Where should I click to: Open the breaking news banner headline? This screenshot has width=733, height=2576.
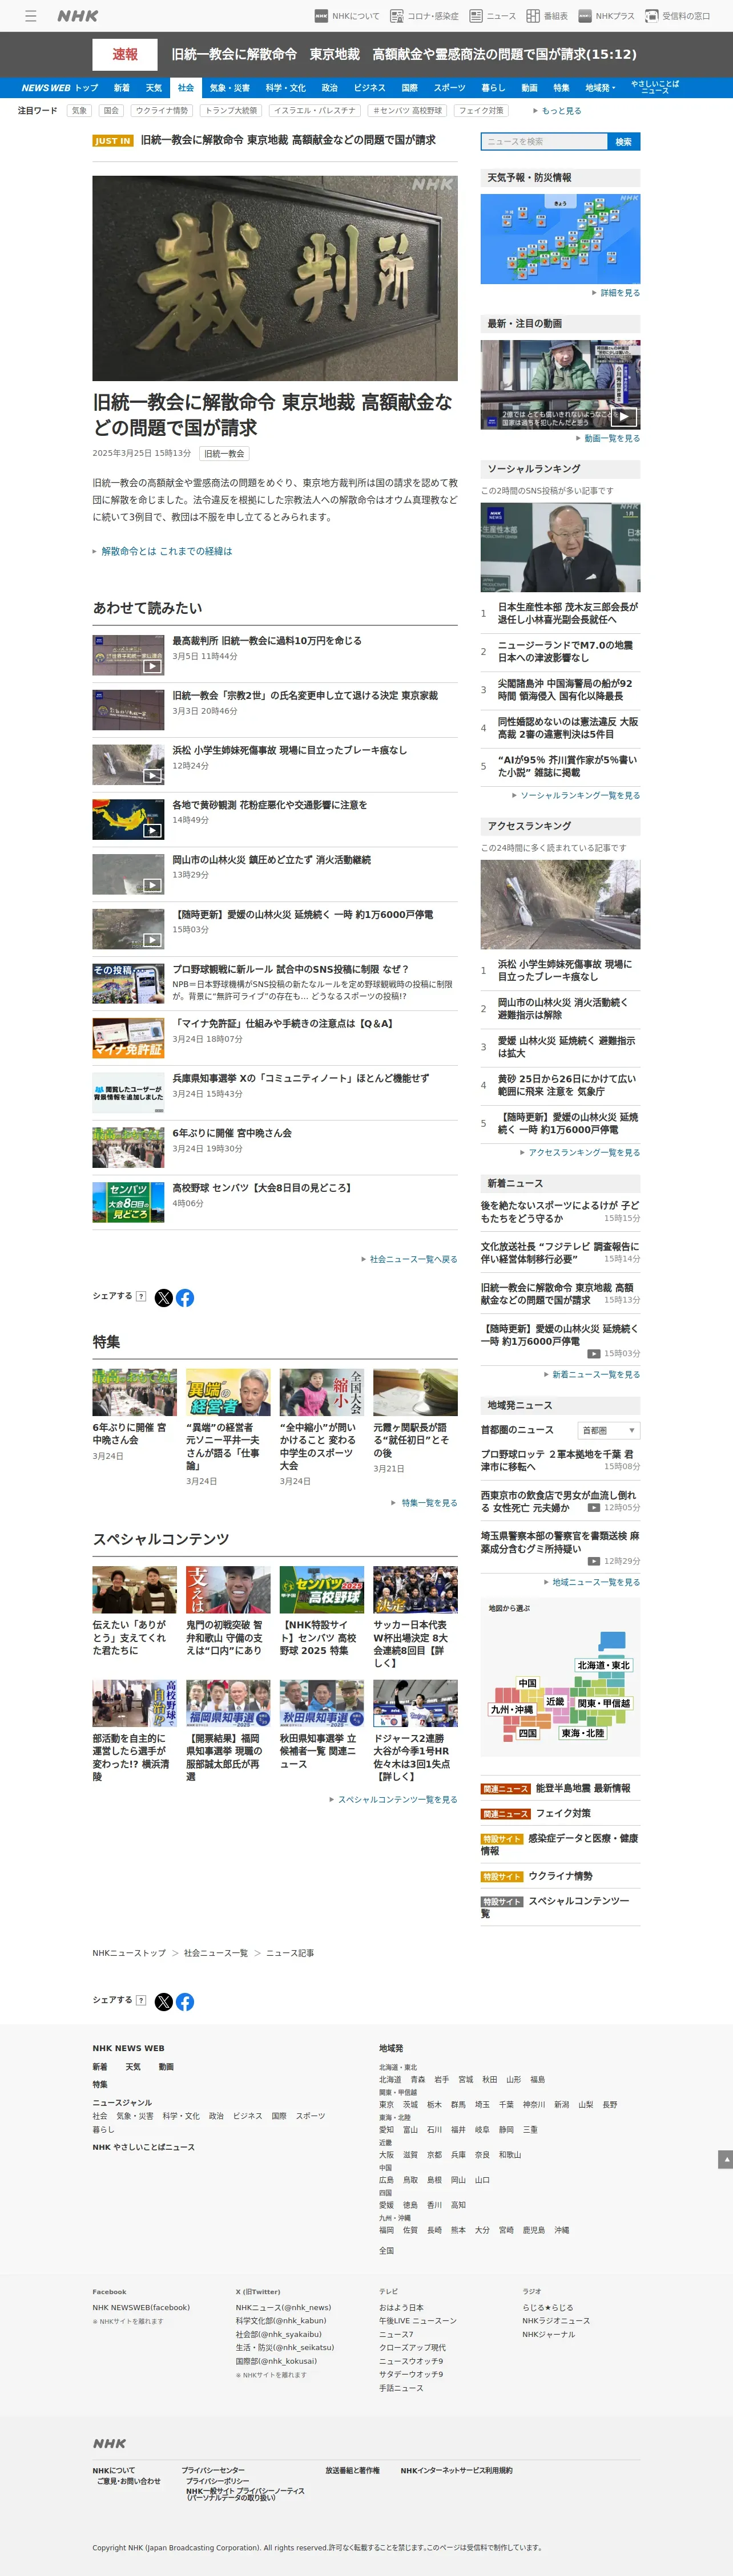tap(403, 54)
